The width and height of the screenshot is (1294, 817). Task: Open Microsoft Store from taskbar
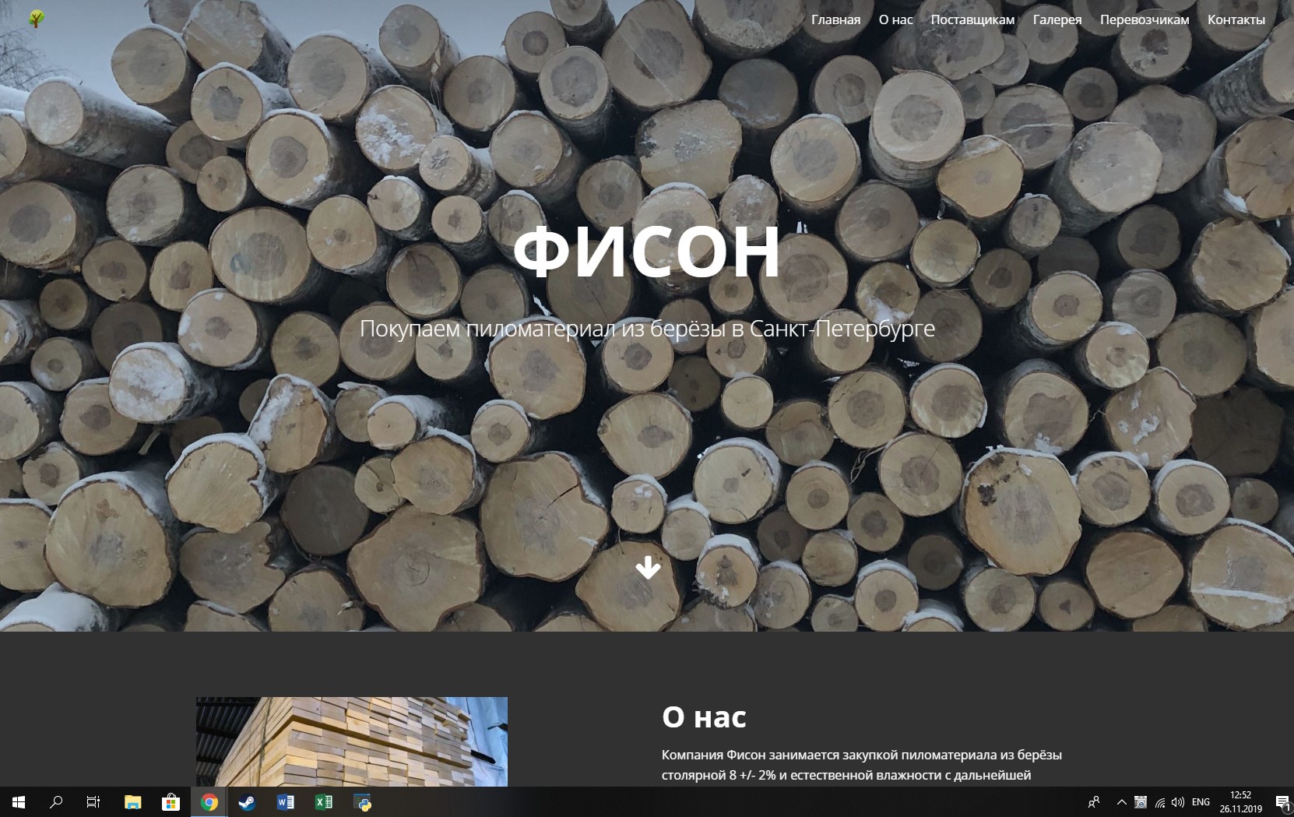click(171, 801)
